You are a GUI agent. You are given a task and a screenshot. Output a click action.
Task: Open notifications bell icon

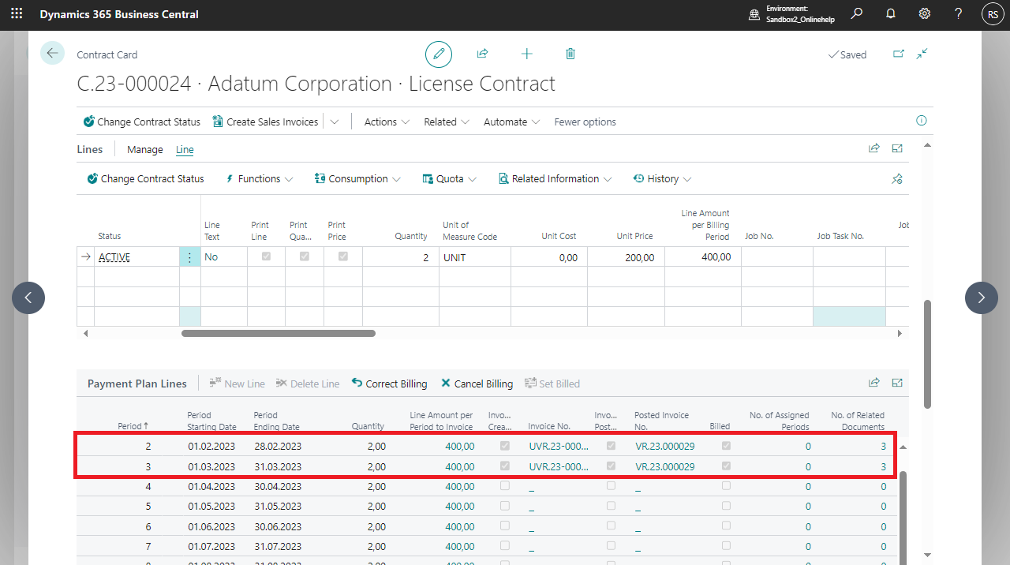point(891,14)
